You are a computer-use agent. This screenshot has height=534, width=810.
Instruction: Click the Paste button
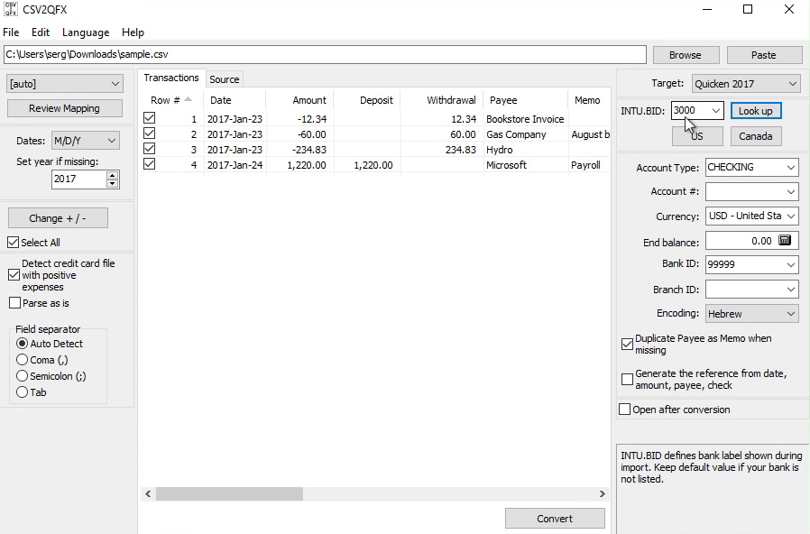click(x=764, y=55)
